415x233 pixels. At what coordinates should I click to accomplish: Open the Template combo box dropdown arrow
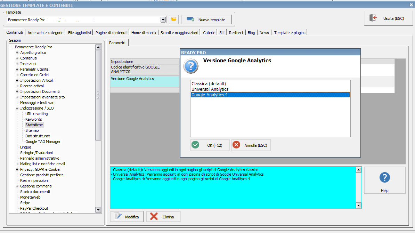(x=163, y=19)
